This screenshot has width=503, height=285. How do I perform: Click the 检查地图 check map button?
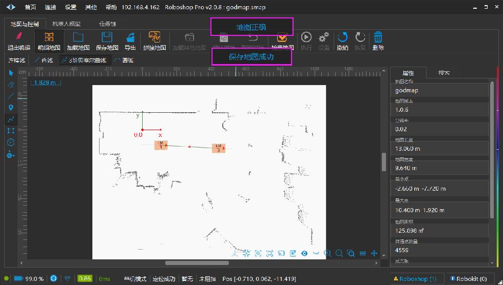[282, 41]
